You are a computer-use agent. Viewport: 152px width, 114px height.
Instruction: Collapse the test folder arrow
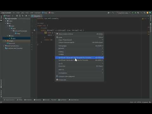[8, 36]
